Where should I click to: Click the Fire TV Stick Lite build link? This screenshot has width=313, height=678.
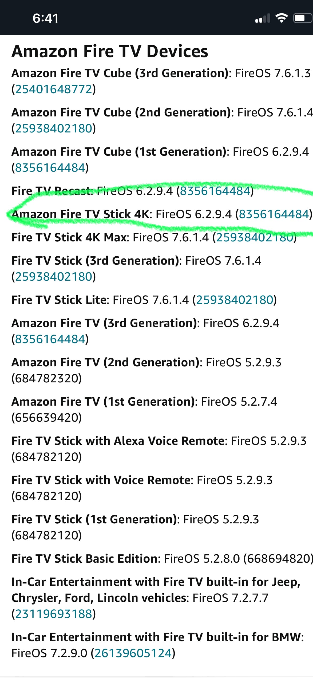coord(235,300)
